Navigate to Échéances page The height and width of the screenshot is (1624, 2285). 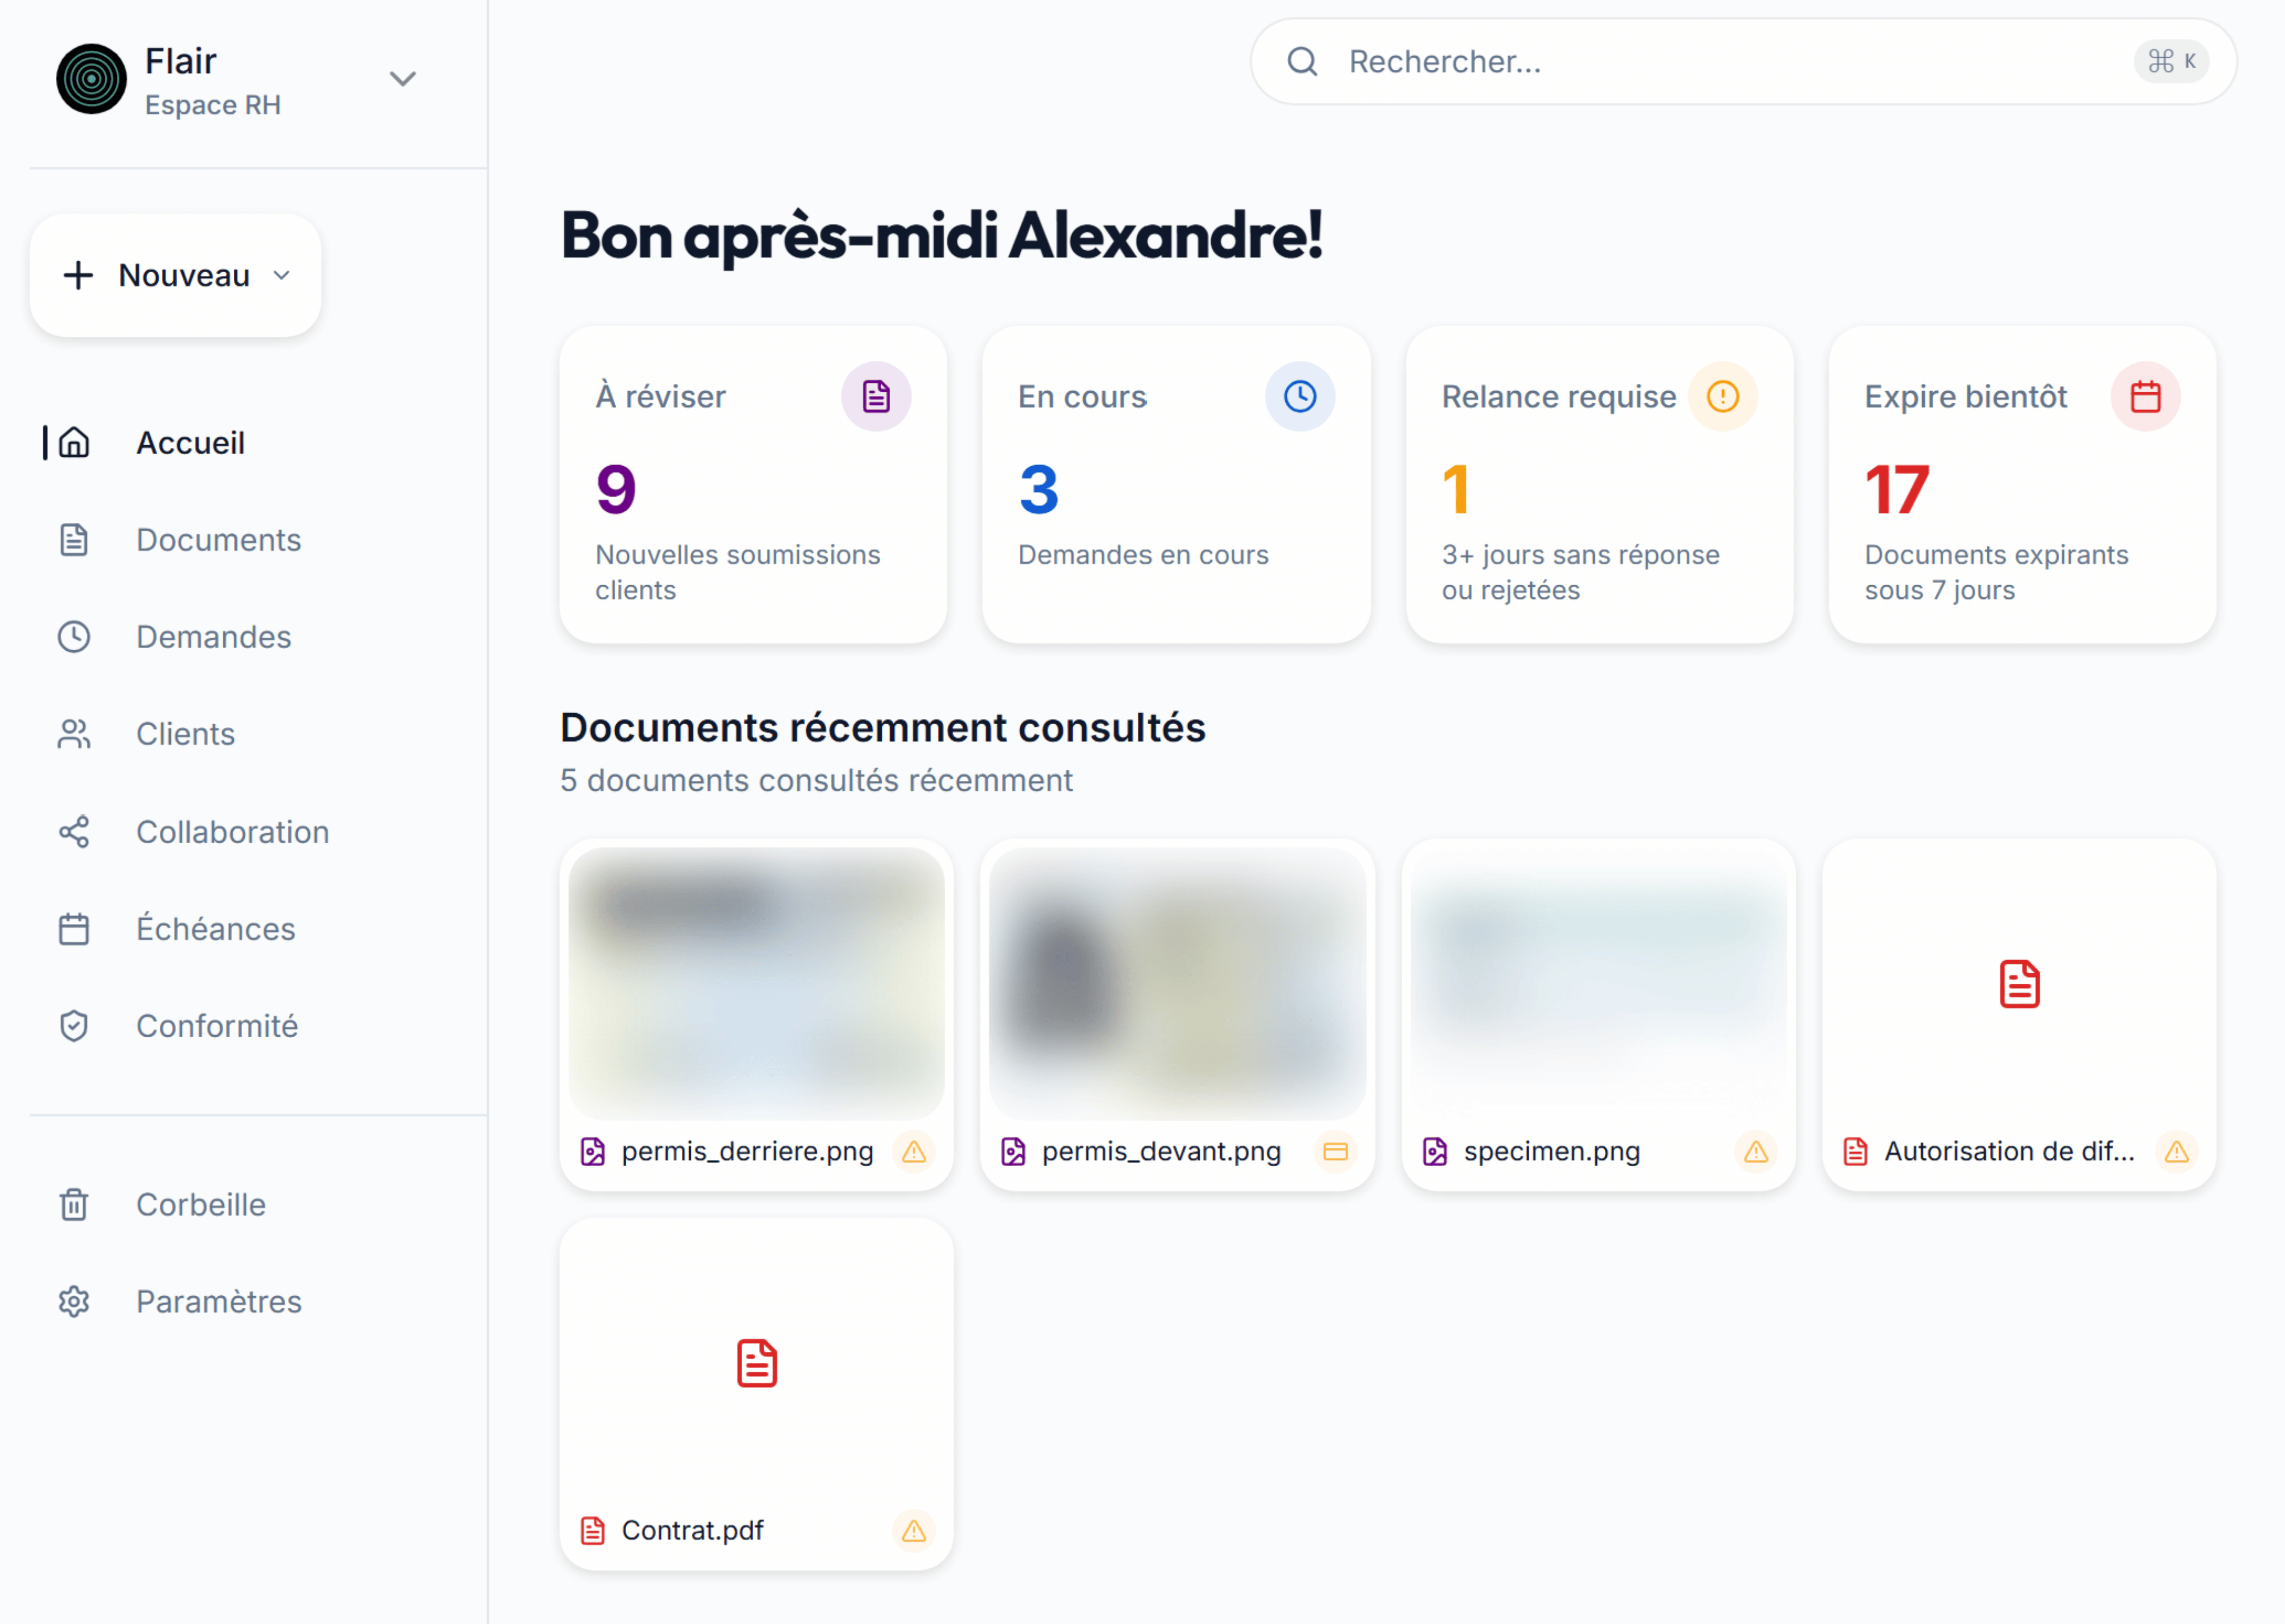tap(215, 929)
